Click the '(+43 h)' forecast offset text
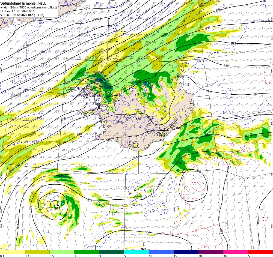This screenshot has width=273, height=258. [39, 15]
